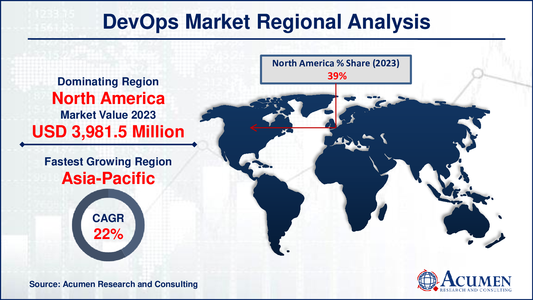Click the DevOps Market Regional Analysis title
The image size is (533, 300).
pos(266,22)
